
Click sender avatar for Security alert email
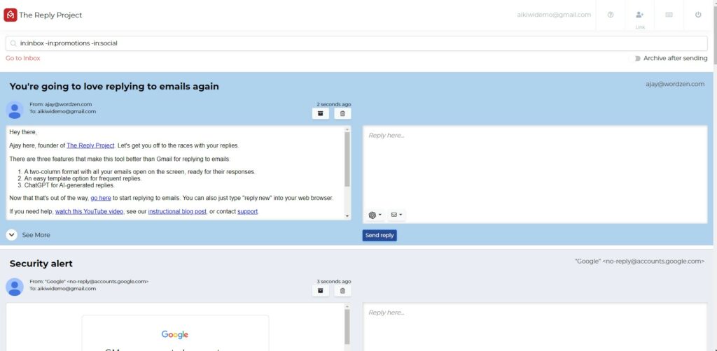(15, 287)
